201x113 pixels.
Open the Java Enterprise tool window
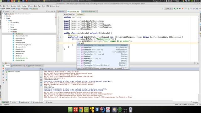(24, 102)
